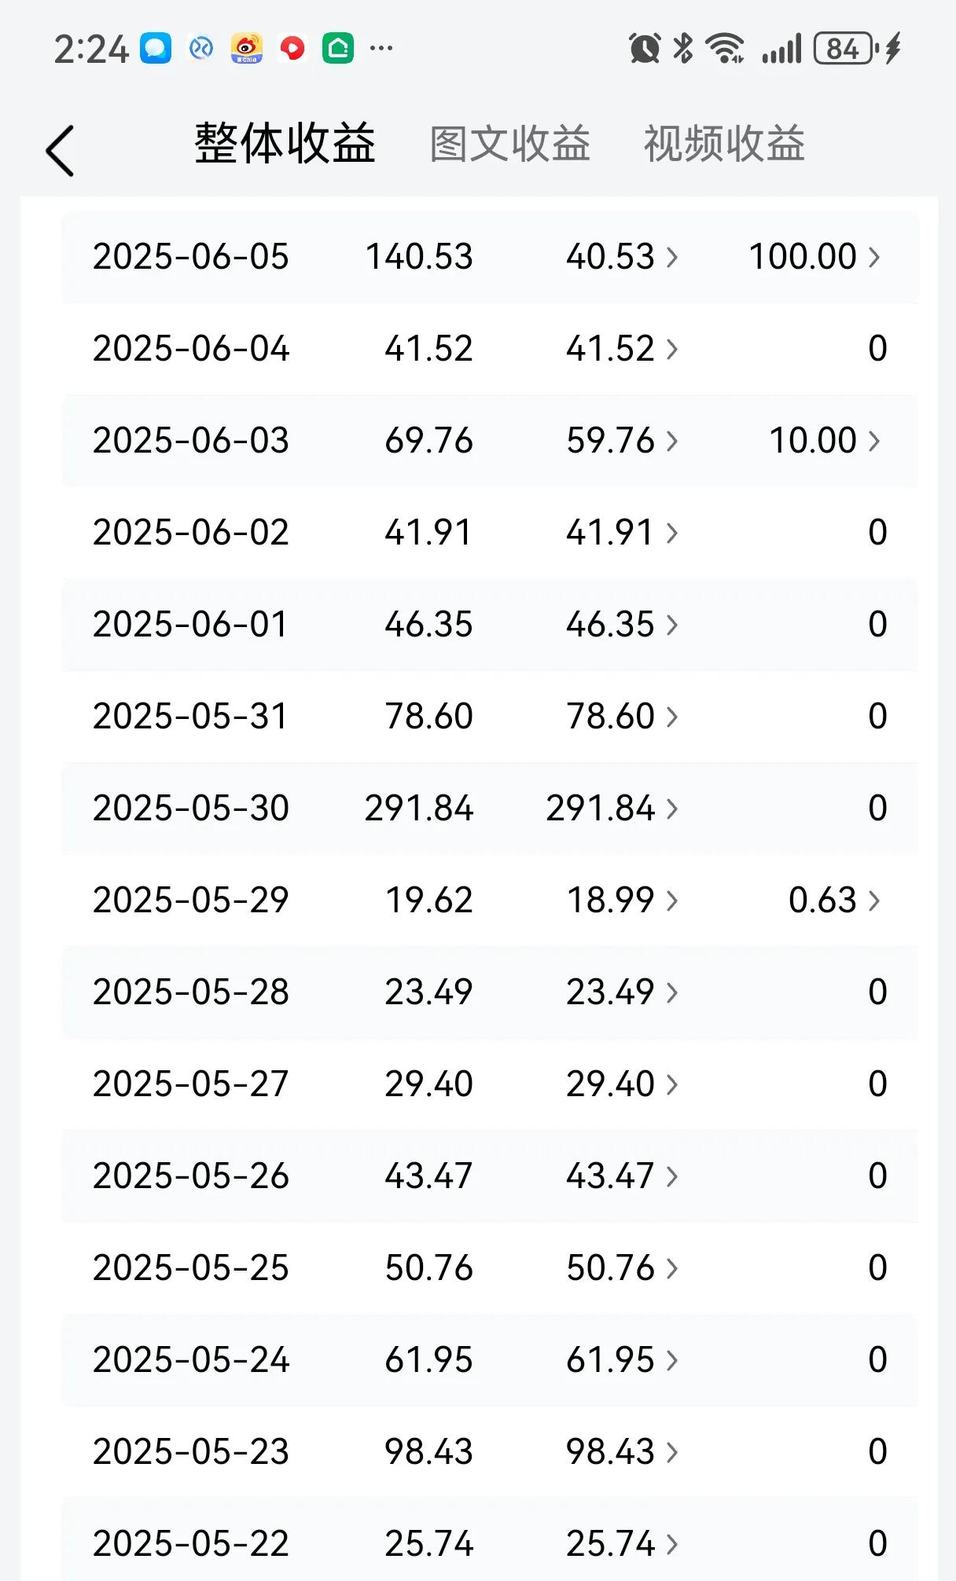Tap the alarm status icon

(x=645, y=49)
